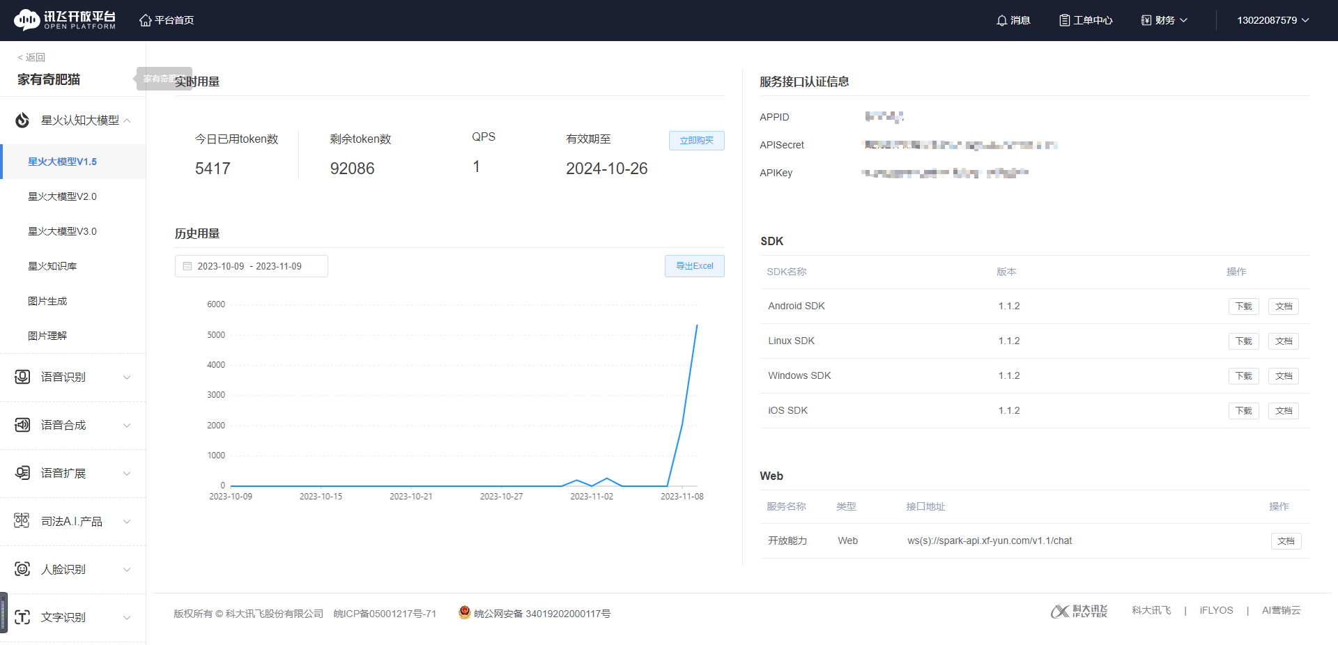1338x645 pixels.
Task: Click the 司法A.I.产品 scales icon
Action: click(22, 521)
